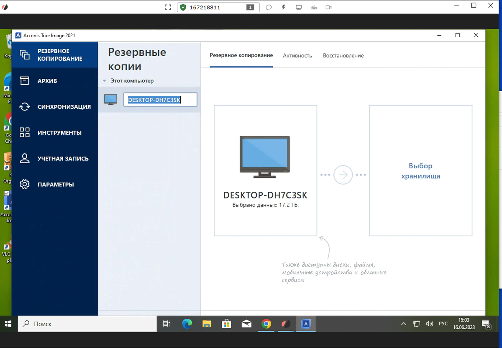
Task: Click the monitor icon beside DESKTOP-DH7C3SK
Action: 110,99
